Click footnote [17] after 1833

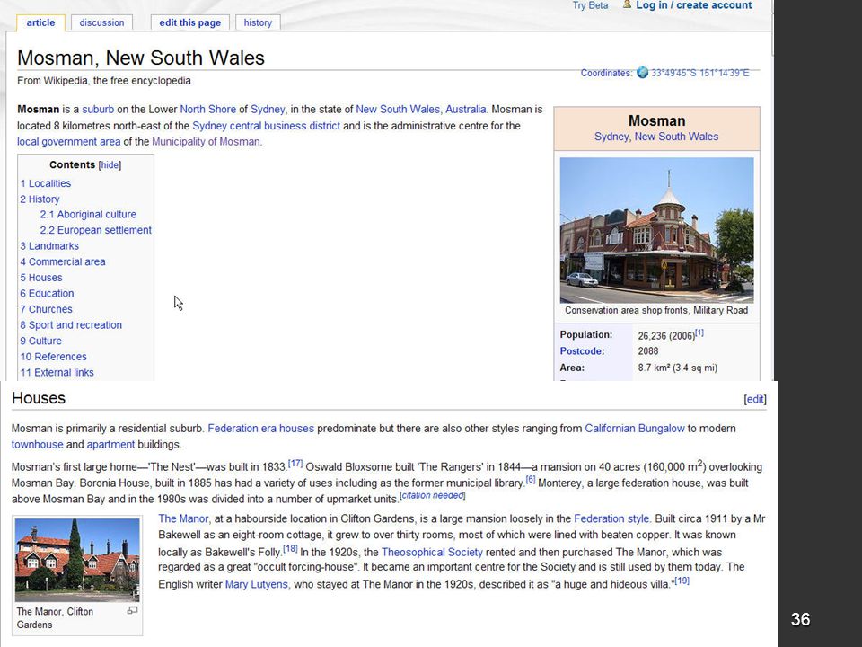295,464
